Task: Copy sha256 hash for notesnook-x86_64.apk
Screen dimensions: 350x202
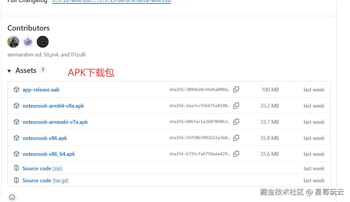Action: coord(236,154)
